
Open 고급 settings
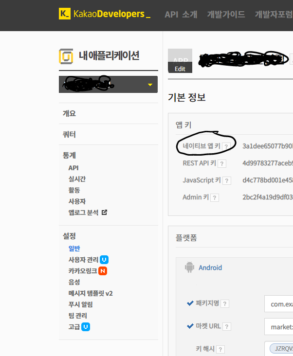tap(74, 327)
